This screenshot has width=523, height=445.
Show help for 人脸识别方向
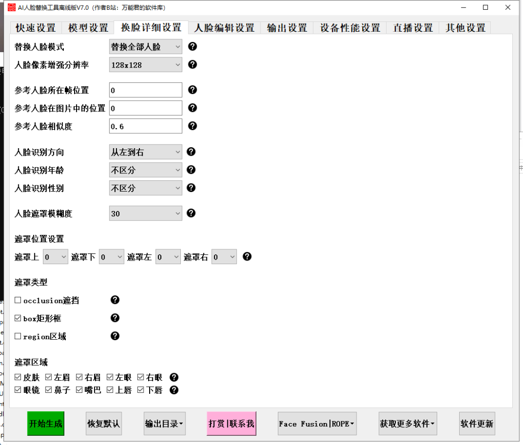click(191, 152)
